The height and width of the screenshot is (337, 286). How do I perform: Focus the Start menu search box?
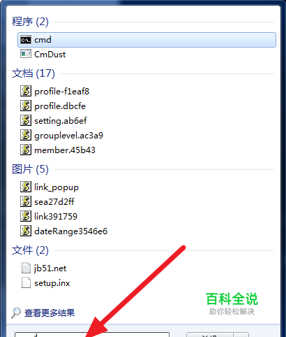pyautogui.click(x=92, y=335)
